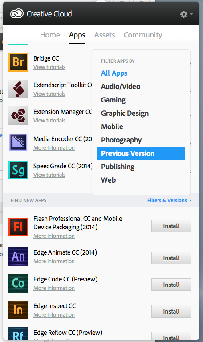Install Edge Inspect CC
This screenshot has height=342, width=203.
coord(171,311)
